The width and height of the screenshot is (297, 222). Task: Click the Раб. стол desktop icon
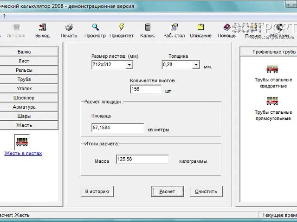pyautogui.click(x=174, y=27)
